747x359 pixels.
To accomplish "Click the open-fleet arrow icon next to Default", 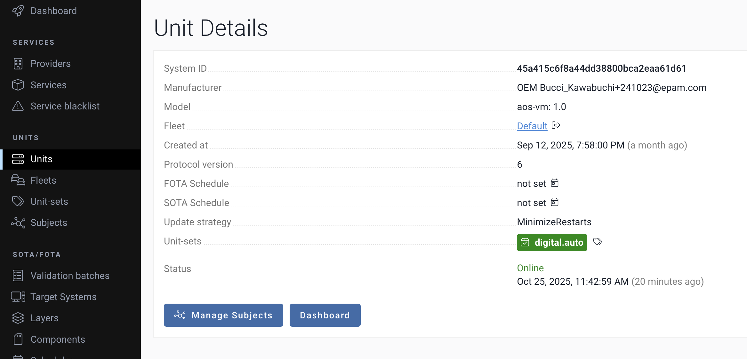I will click(556, 125).
